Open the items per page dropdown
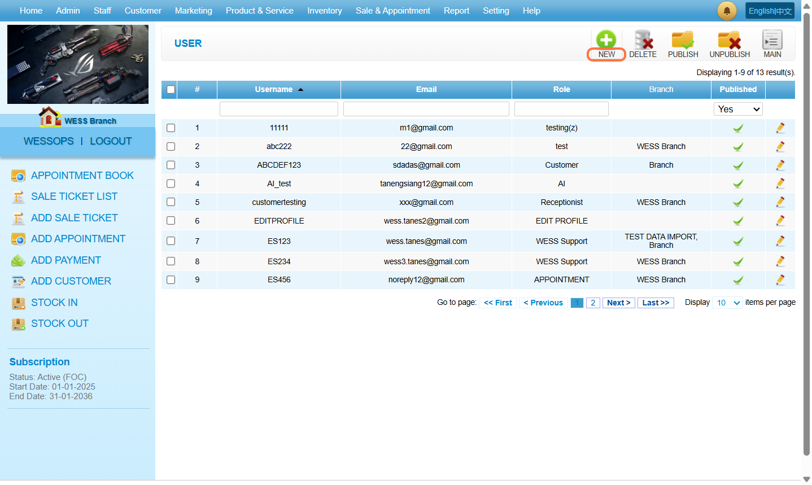This screenshot has width=812, height=485. click(727, 303)
